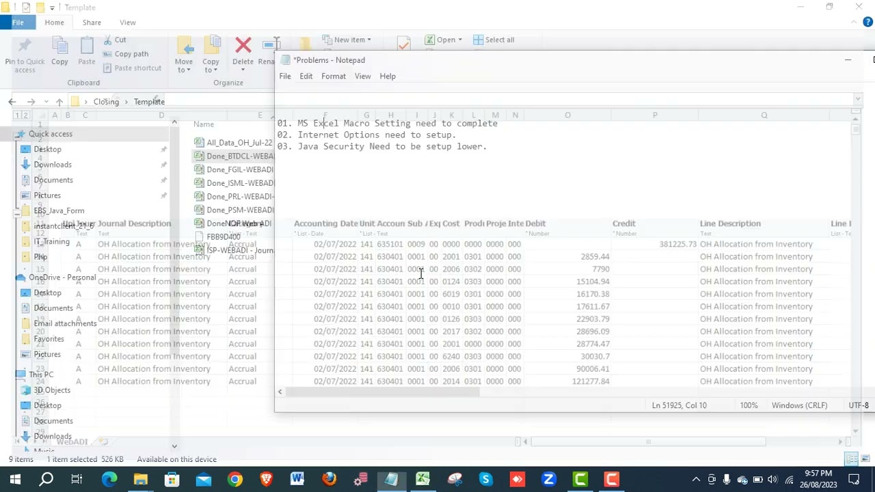The image size is (875, 492).
Task: Click Done_ISML-WEBADI file in list
Action: click(x=233, y=183)
